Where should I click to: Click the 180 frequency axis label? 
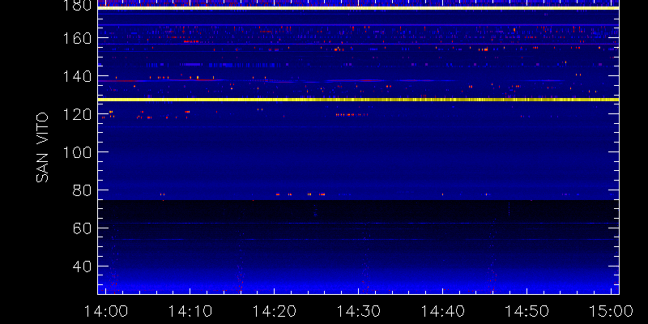(76, 5)
